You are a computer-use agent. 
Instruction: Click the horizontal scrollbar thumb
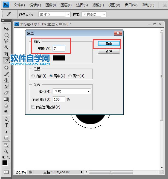[111, 172]
